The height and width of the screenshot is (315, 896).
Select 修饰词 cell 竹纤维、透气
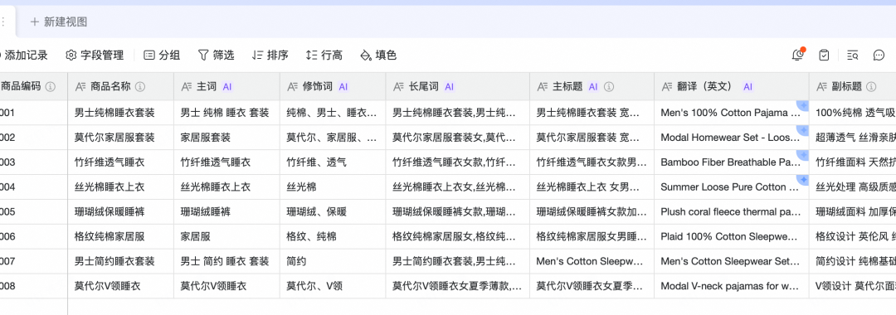[x=333, y=162]
